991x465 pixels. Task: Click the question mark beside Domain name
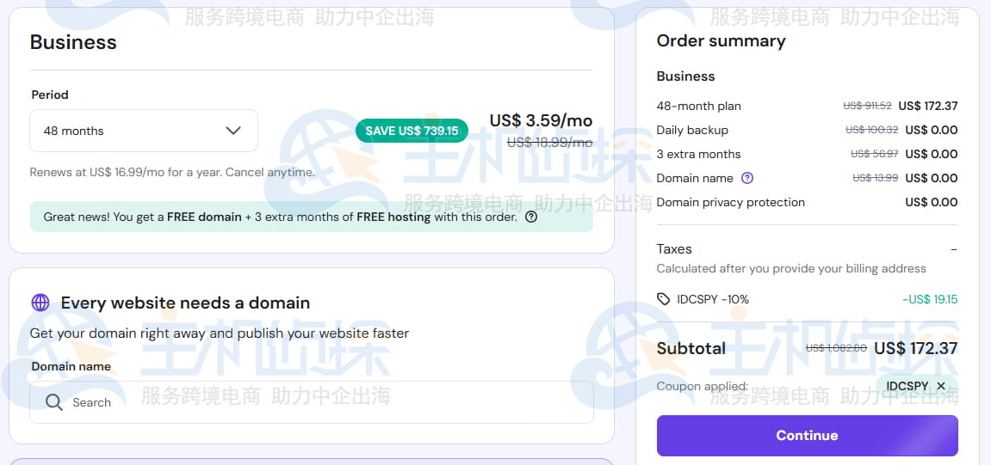(747, 178)
